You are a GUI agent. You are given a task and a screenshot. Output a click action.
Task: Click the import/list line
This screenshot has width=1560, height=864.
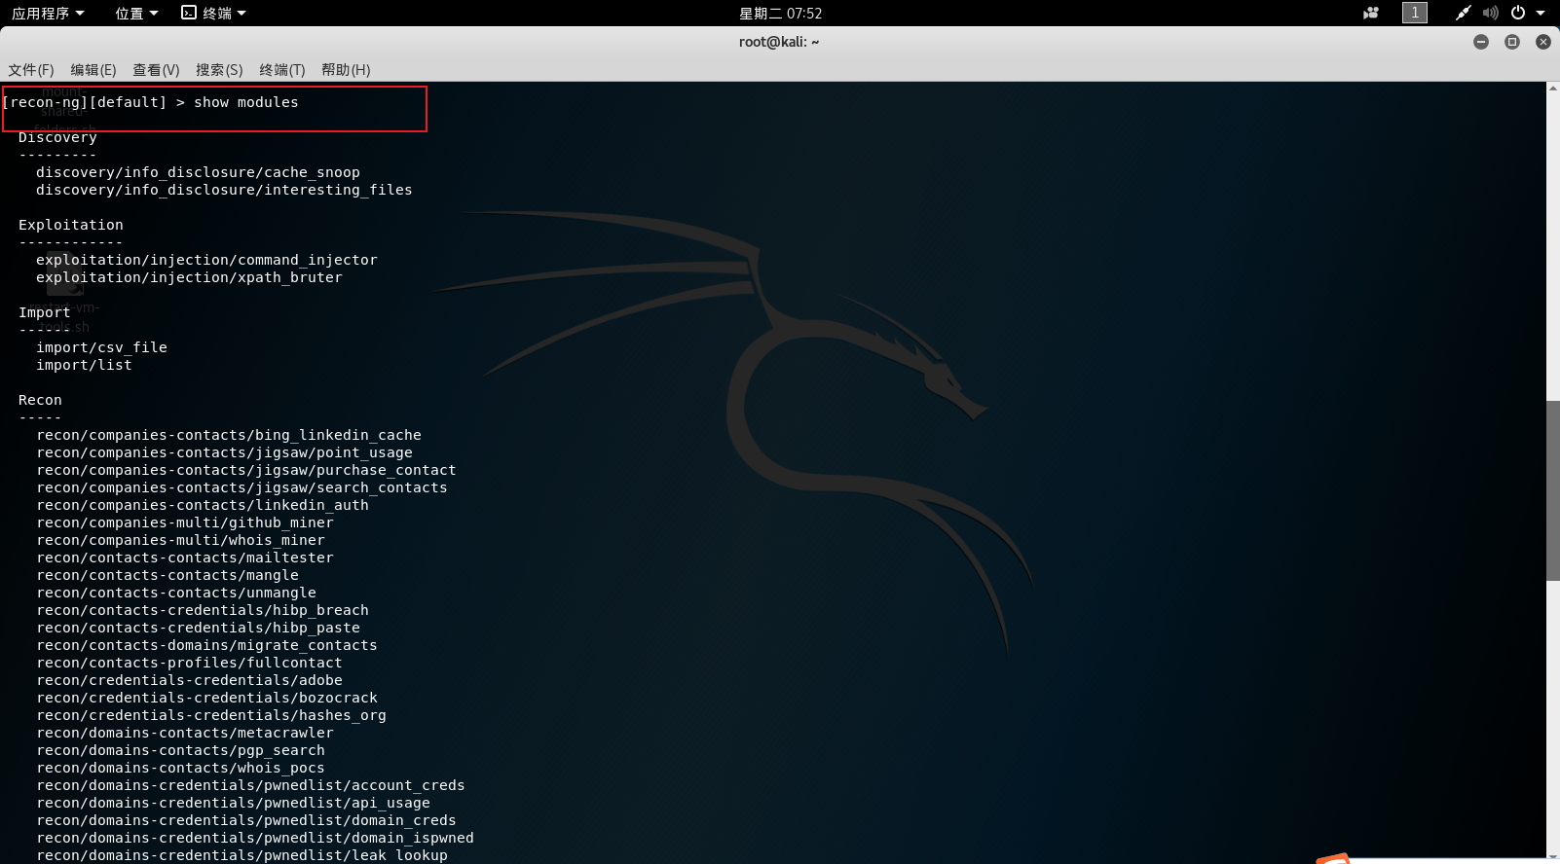84,365
